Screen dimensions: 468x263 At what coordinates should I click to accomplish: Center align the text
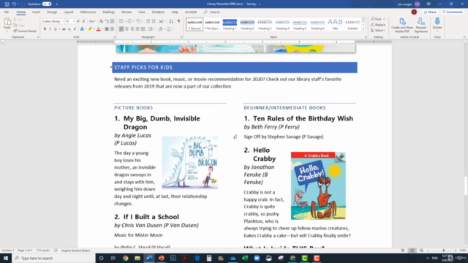pyautogui.click(x=127, y=29)
